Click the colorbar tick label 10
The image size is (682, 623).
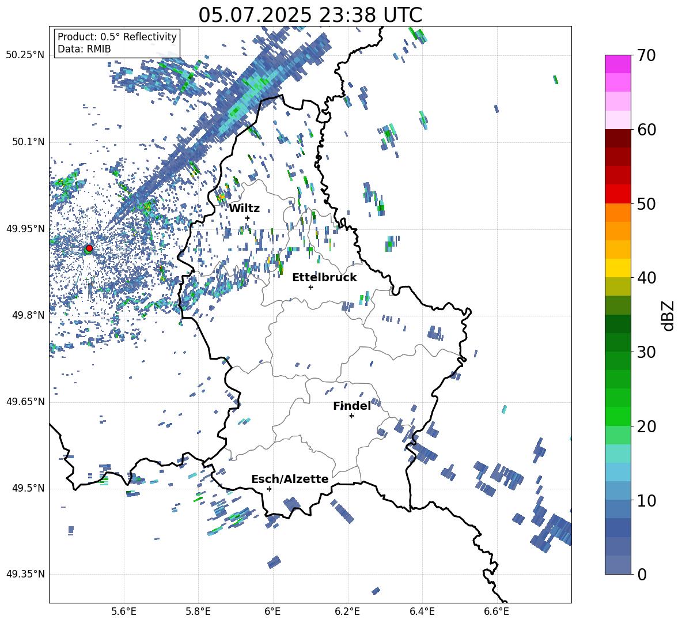[647, 500]
